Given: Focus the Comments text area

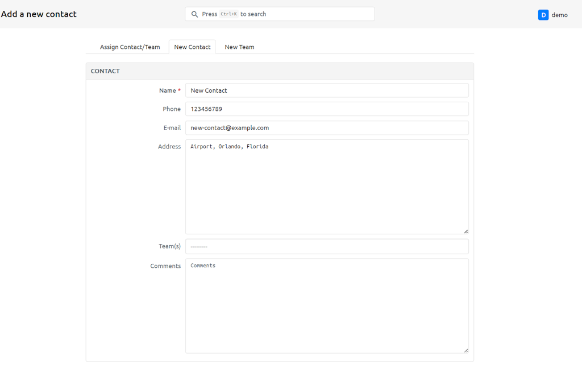Looking at the screenshot, I should click(327, 307).
